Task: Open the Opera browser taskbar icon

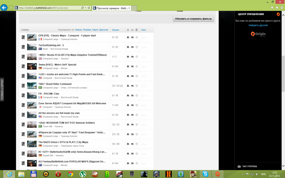Action: coord(58,174)
